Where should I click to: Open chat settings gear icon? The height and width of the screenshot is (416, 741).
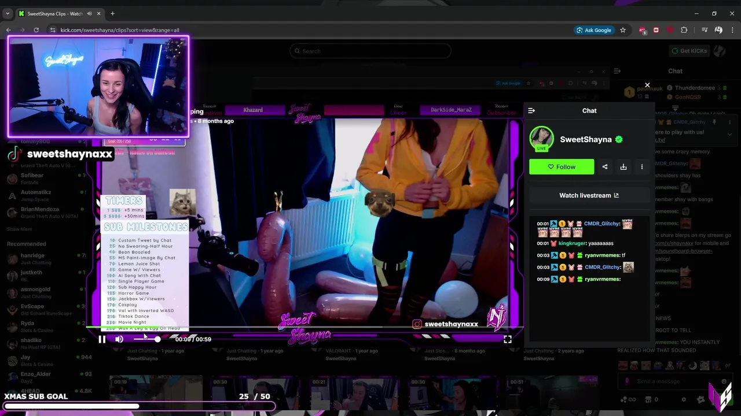click(x=684, y=399)
